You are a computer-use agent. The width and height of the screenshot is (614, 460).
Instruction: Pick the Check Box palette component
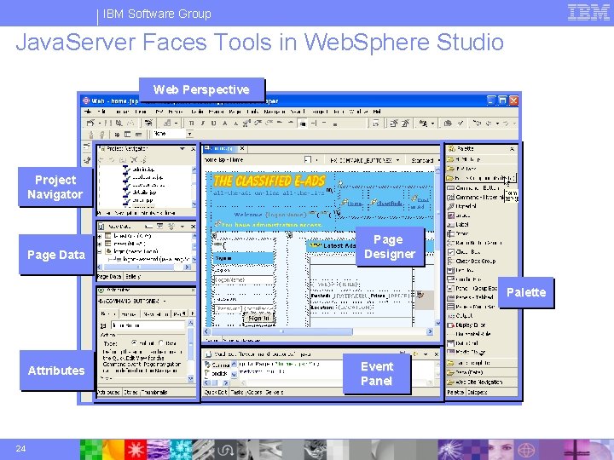pyautogui.click(x=464, y=252)
